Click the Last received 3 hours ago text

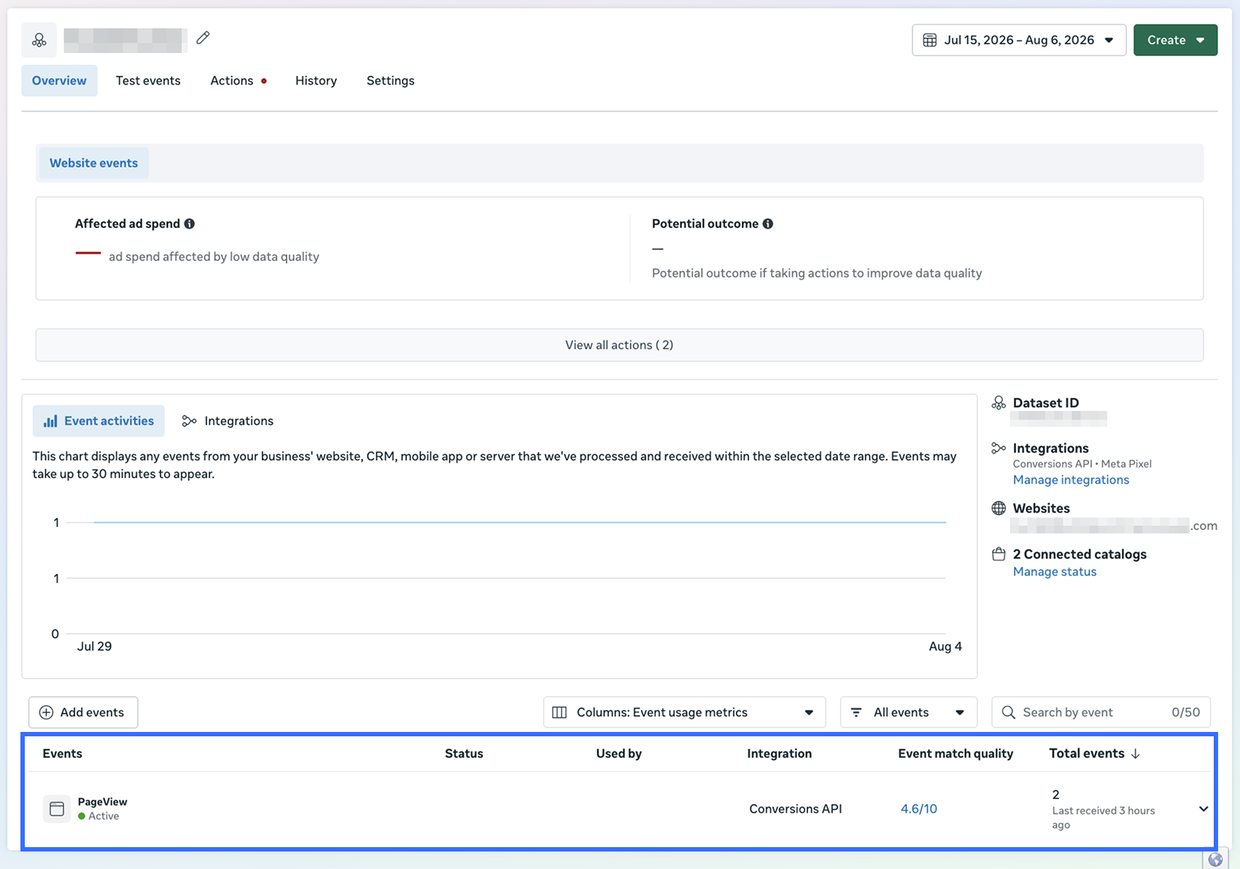[x=1104, y=817]
